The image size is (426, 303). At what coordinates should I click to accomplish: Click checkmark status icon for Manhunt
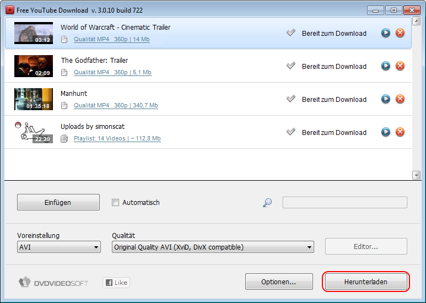tap(290, 99)
